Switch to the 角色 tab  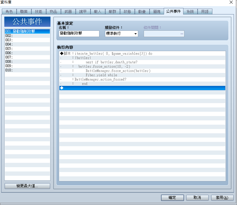click(x=9, y=12)
